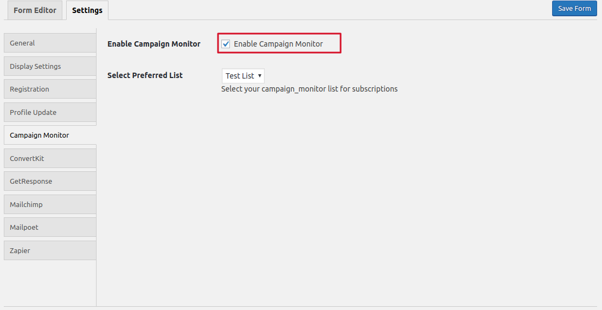The width and height of the screenshot is (602, 310).
Task: Select Zapier in the settings sidebar
Action: pos(50,250)
